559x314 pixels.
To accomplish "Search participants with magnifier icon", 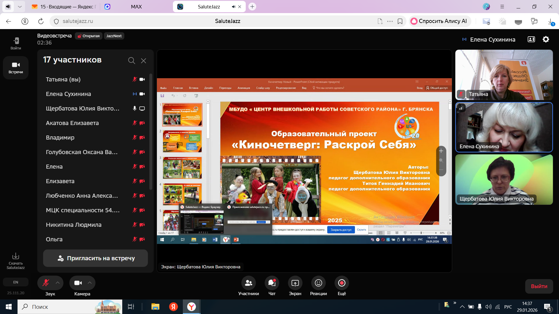I will tap(132, 60).
